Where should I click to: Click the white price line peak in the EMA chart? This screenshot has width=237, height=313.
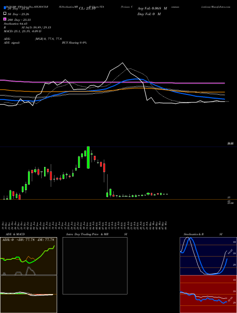[x=122, y=63]
